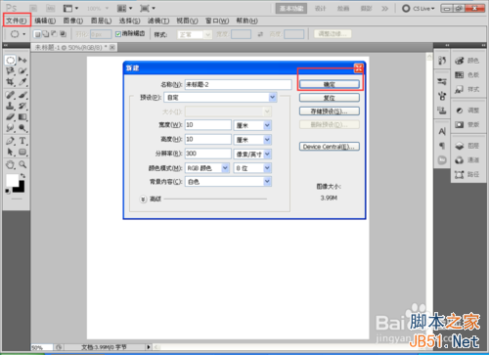Click the white foreground color swatch

pos(12,180)
